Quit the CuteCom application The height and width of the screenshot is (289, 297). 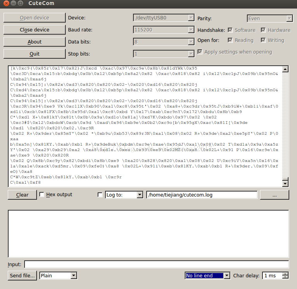[34, 54]
